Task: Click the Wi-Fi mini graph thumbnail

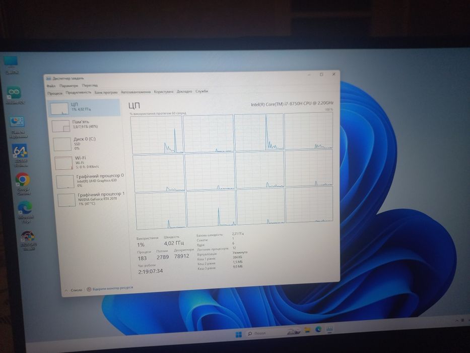Action: [64, 163]
